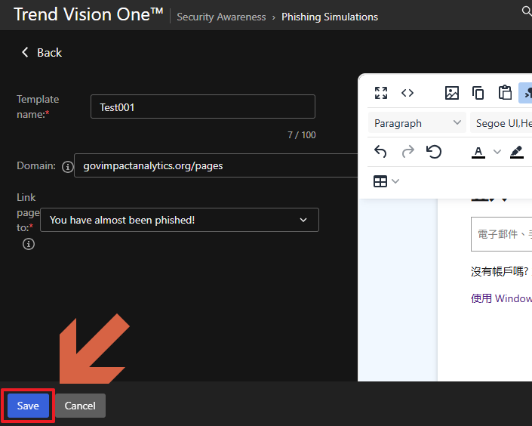Viewport: 532px width, 426px height.
Task: Click the Save button
Action: pyautogui.click(x=28, y=406)
